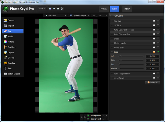Viewport: 165px width, 122px height.
Task: Open the Quarter Sample quality dropdown
Action: click(x=79, y=16)
